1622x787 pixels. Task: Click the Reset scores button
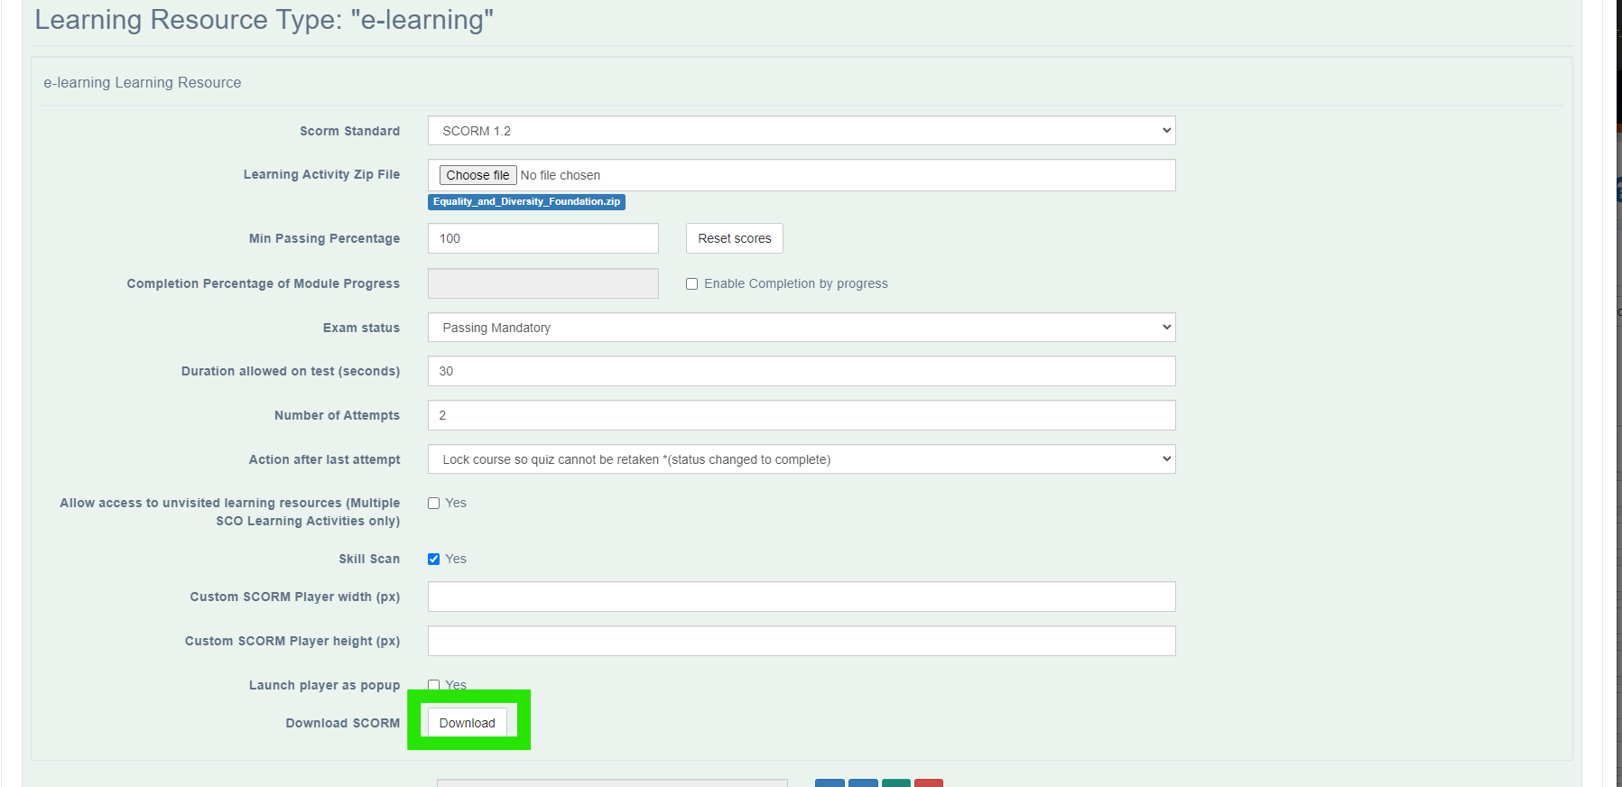point(735,238)
